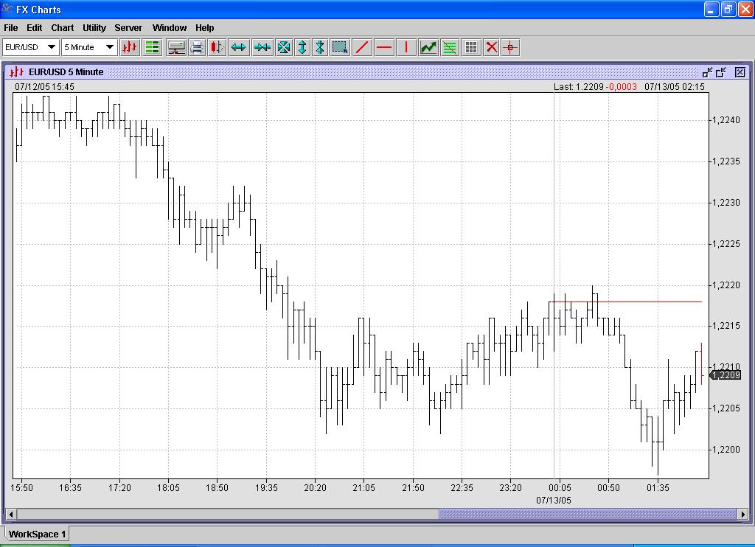
Task: Open the Edit menu
Action: [34, 28]
